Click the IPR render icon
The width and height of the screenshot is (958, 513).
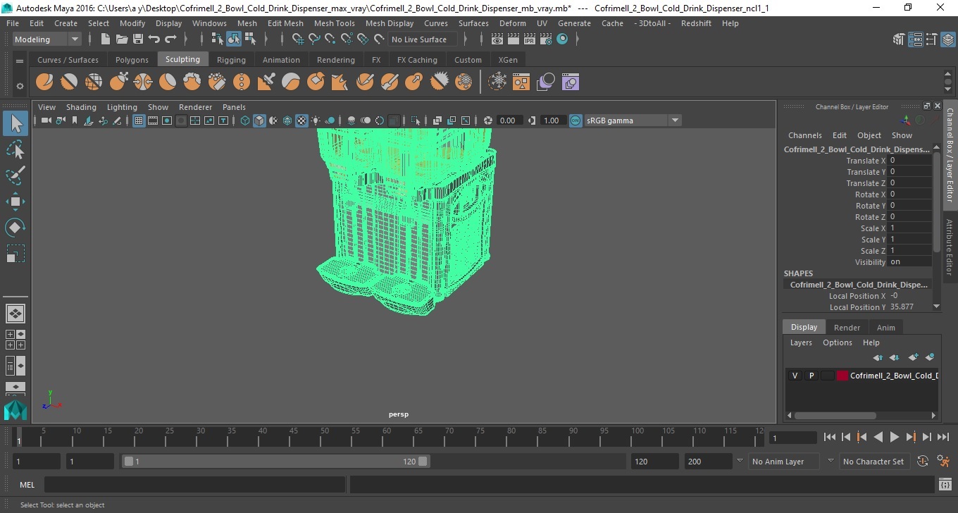(x=530, y=39)
